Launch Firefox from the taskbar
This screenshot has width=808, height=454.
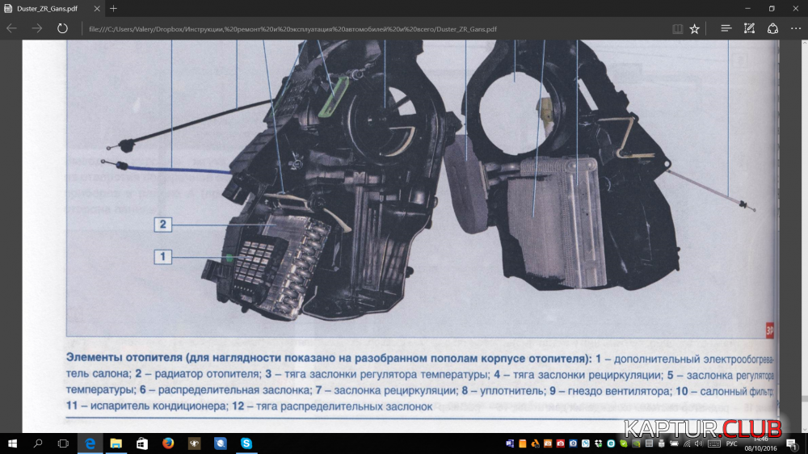point(168,443)
